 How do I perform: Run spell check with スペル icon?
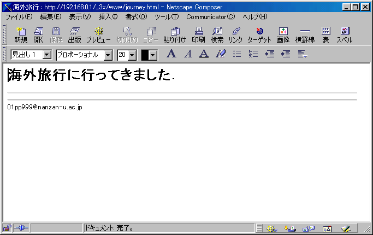point(345,35)
